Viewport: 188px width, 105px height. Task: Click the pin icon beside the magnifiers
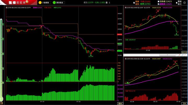tap(186, 55)
